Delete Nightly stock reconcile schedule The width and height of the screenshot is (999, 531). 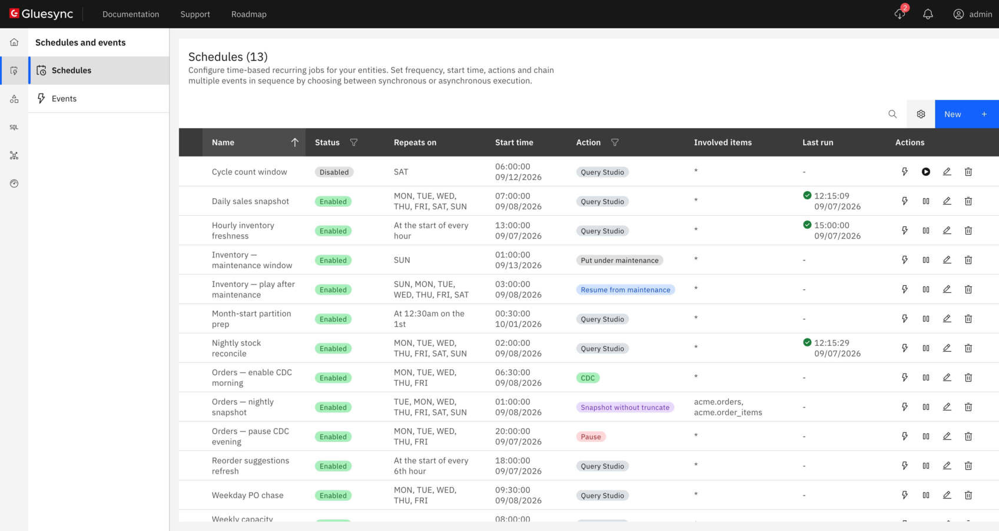[x=968, y=348]
